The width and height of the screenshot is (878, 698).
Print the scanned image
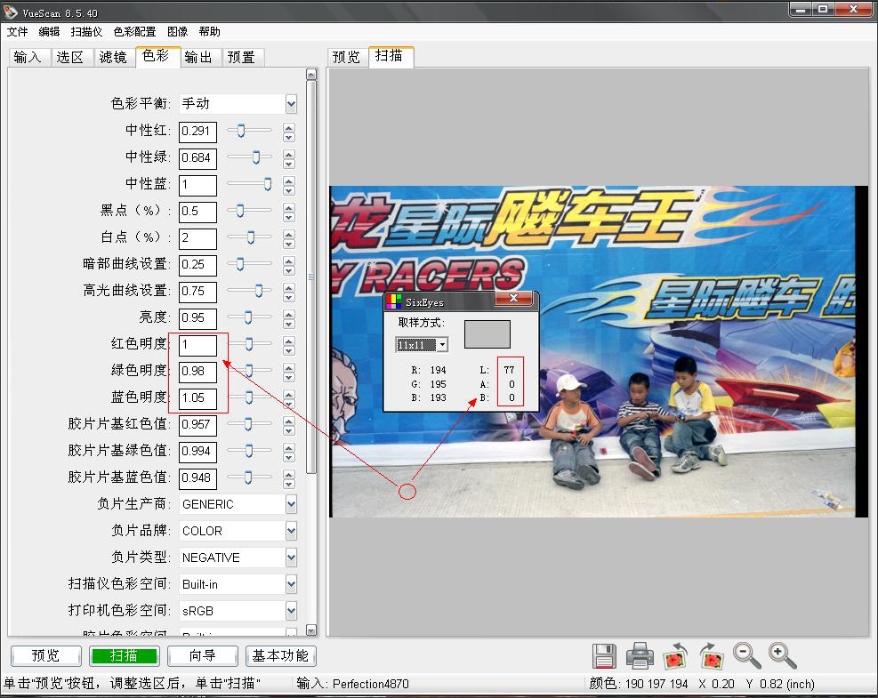pyautogui.click(x=640, y=656)
